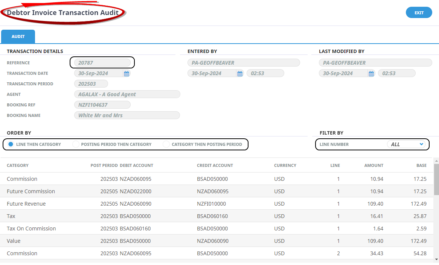Sort by the Category column header
Viewport: 439px width, 265px height.
(18, 165)
